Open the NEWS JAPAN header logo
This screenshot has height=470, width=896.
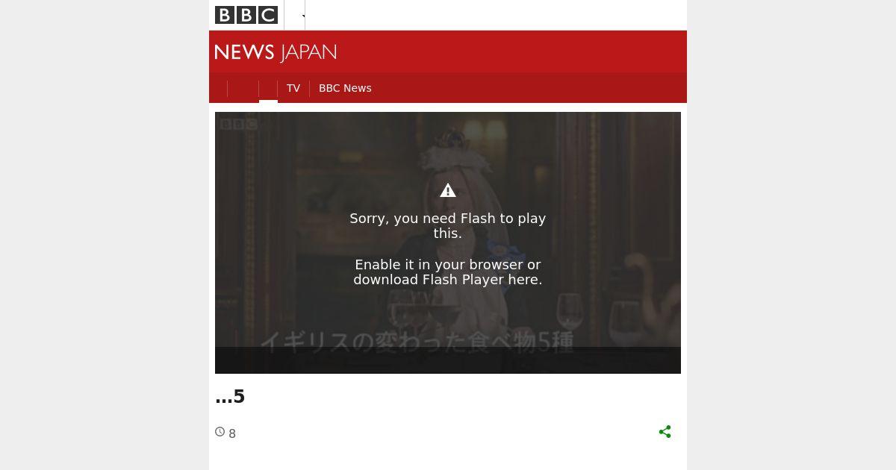(x=276, y=52)
